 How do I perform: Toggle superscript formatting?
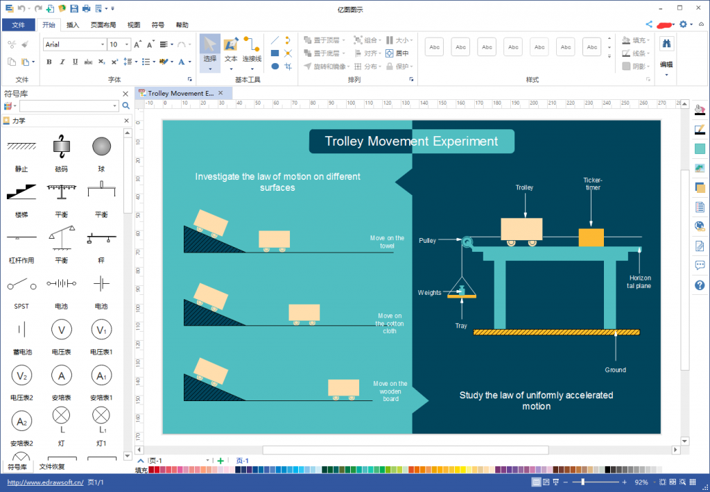point(114,62)
